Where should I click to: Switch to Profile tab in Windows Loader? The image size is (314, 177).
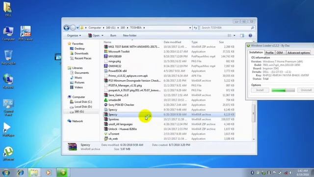click(x=269, y=53)
